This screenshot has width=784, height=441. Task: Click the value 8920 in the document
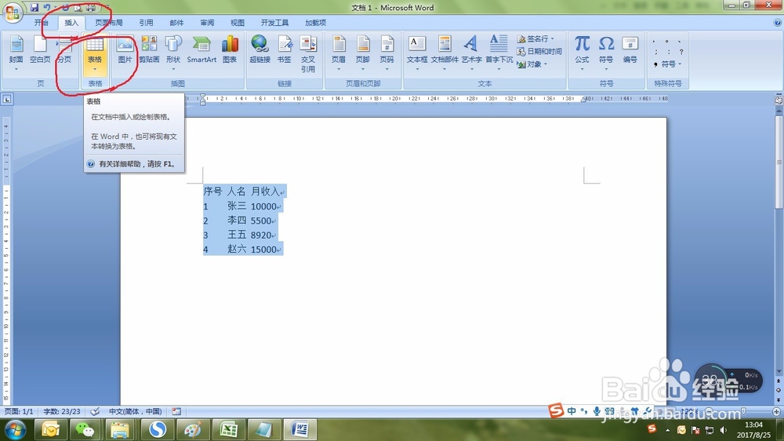261,235
